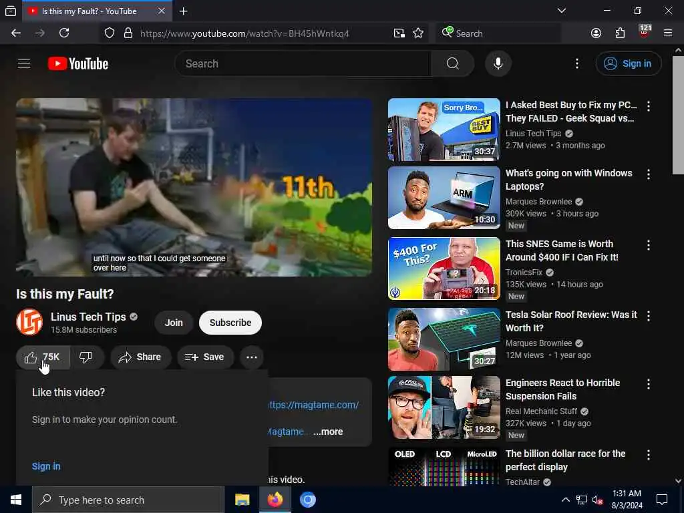Open the blue circular app on the taskbar
This screenshot has height=513, width=684.
(x=307, y=500)
